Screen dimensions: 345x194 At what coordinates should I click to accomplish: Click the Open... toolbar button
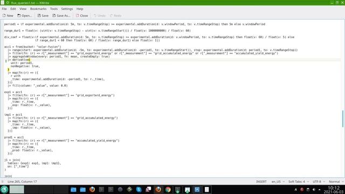pos(25,16)
